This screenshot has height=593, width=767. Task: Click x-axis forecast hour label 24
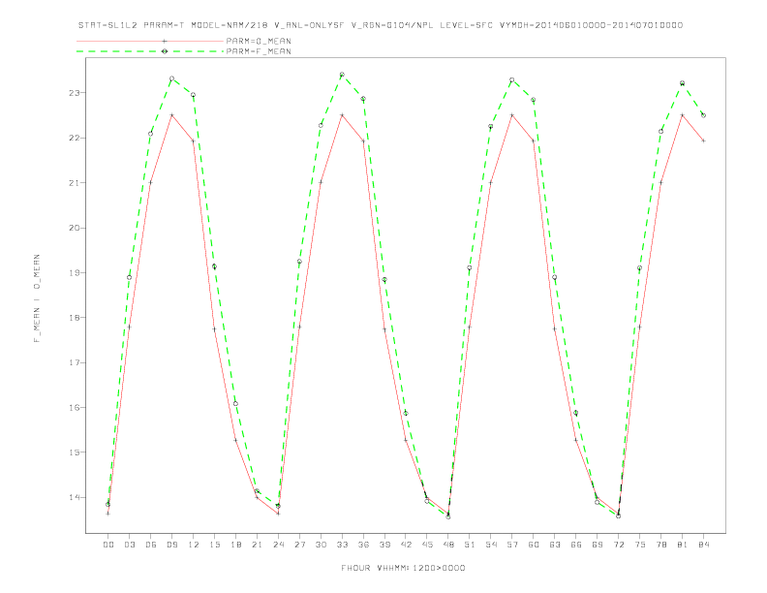278,545
